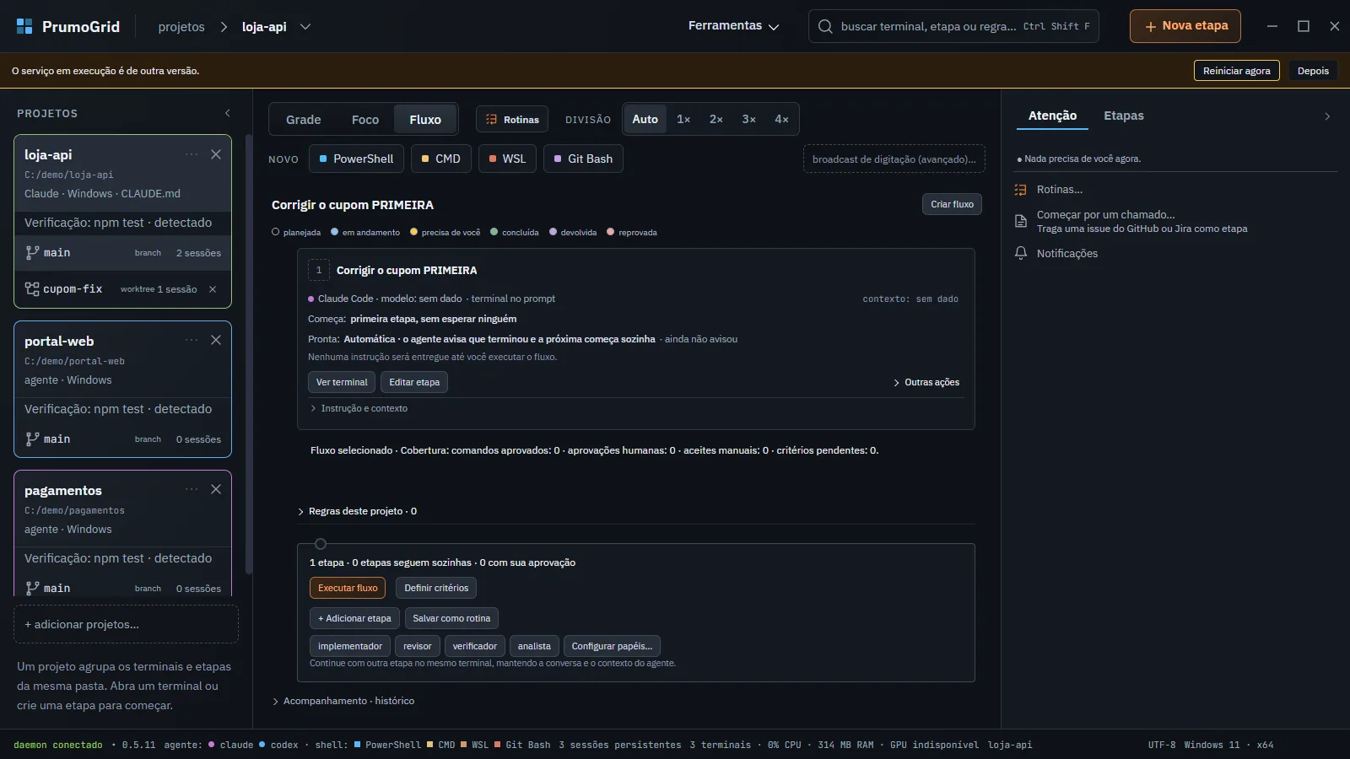Click the PrumoGrid logo icon
Viewport: 1350px width, 759px height.
click(24, 26)
